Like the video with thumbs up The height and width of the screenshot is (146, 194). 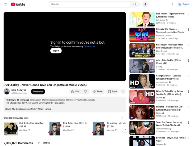(75, 92)
